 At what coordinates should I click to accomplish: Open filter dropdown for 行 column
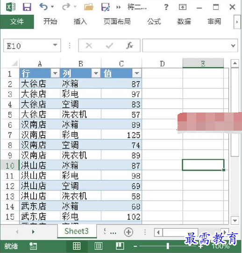tap(55, 73)
